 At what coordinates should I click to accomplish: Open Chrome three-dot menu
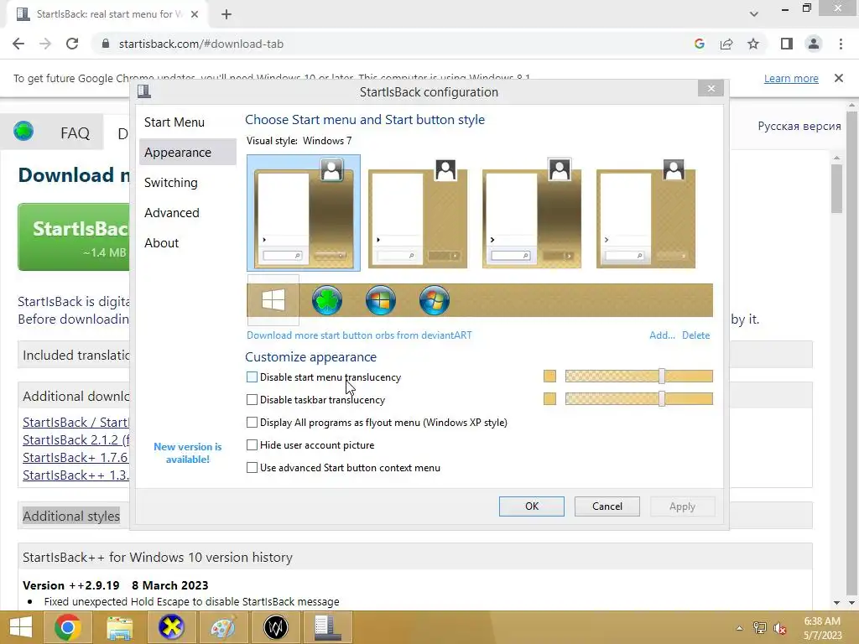(x=841, y=44)
